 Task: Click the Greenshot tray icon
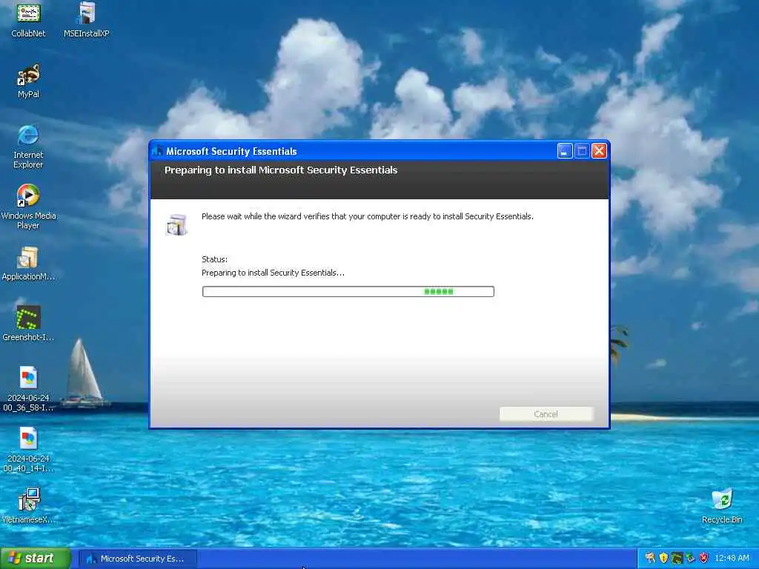677,558
